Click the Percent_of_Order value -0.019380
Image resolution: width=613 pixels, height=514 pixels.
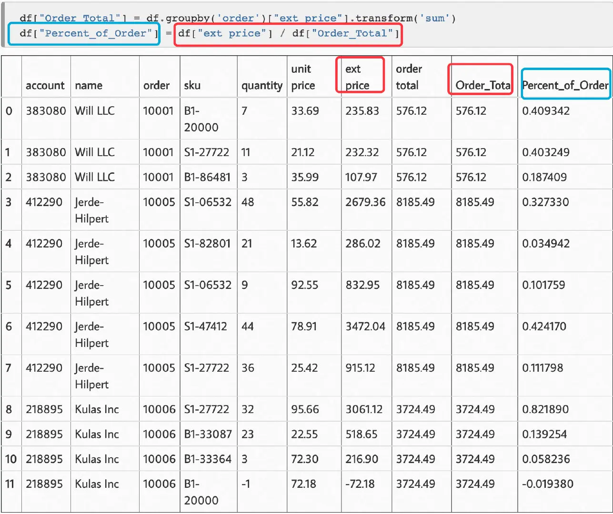[548, 484]
